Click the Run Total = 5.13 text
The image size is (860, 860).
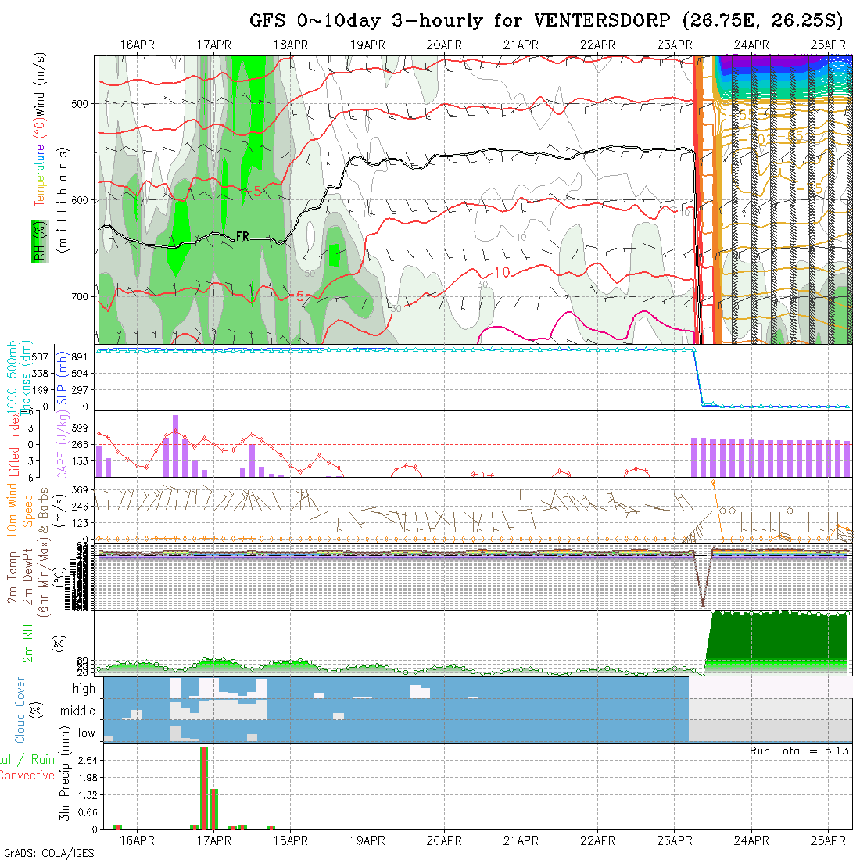[799, 751]
